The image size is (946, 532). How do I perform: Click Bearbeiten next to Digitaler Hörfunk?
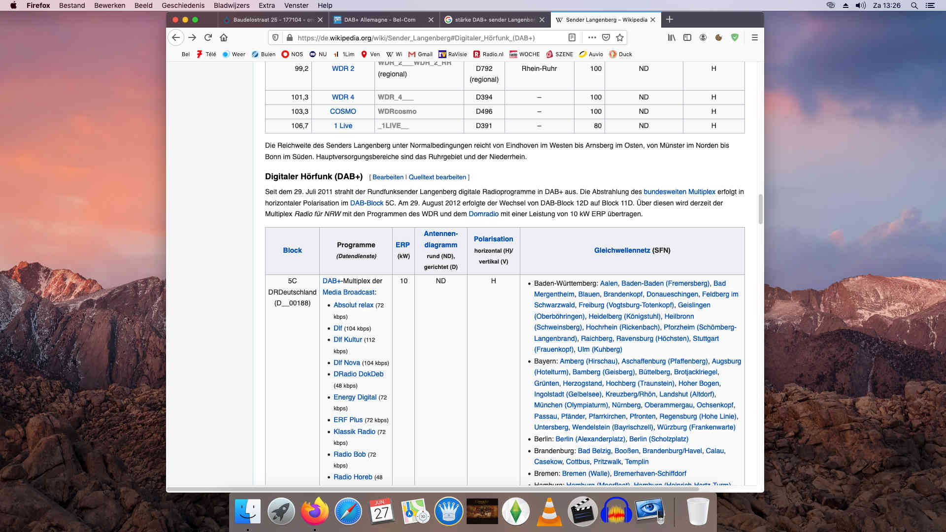388,177
